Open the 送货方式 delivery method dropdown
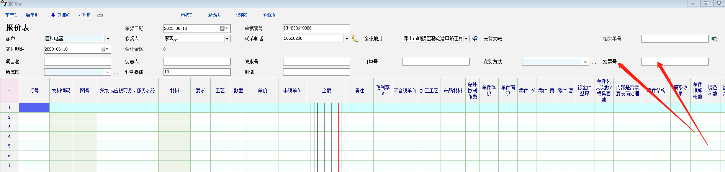725x172 pixels. (x=585, y=62)
